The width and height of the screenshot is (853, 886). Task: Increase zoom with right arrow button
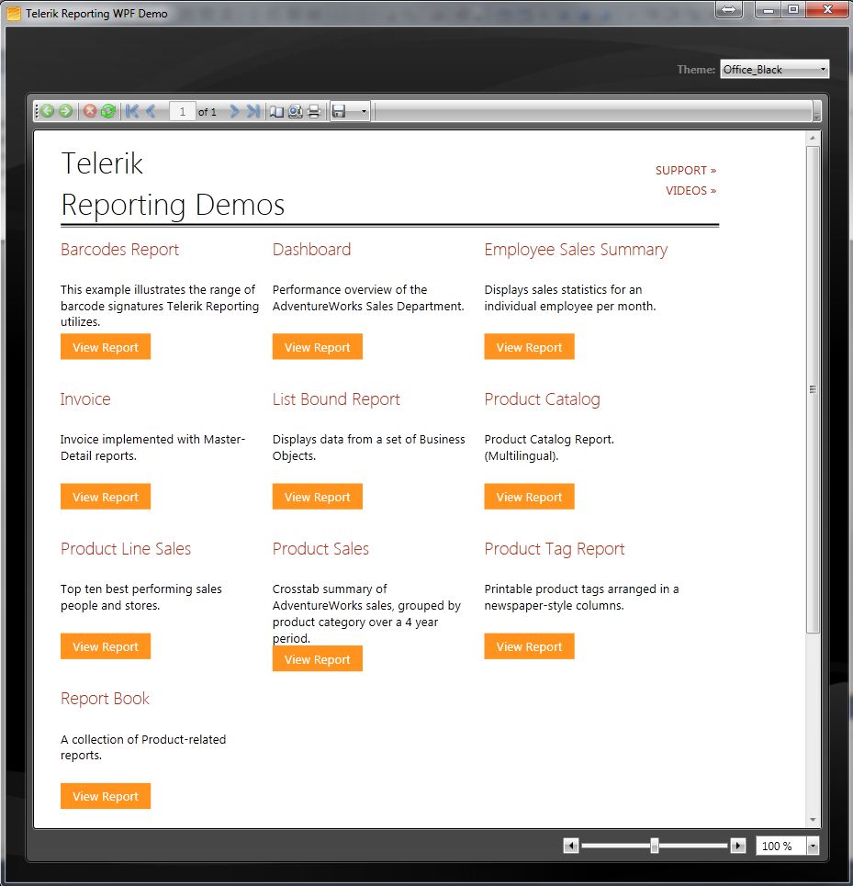point(737,846)
